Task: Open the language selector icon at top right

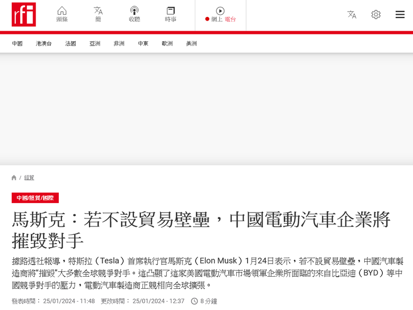Action: (352, 14)
